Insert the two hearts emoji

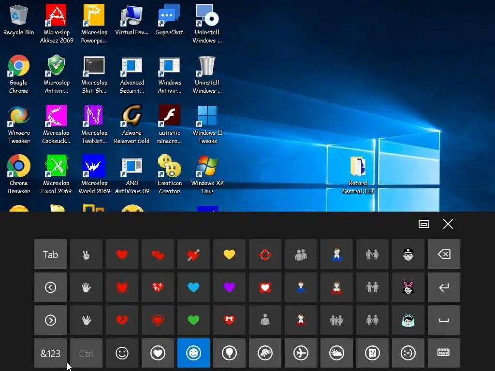(158, 254)
